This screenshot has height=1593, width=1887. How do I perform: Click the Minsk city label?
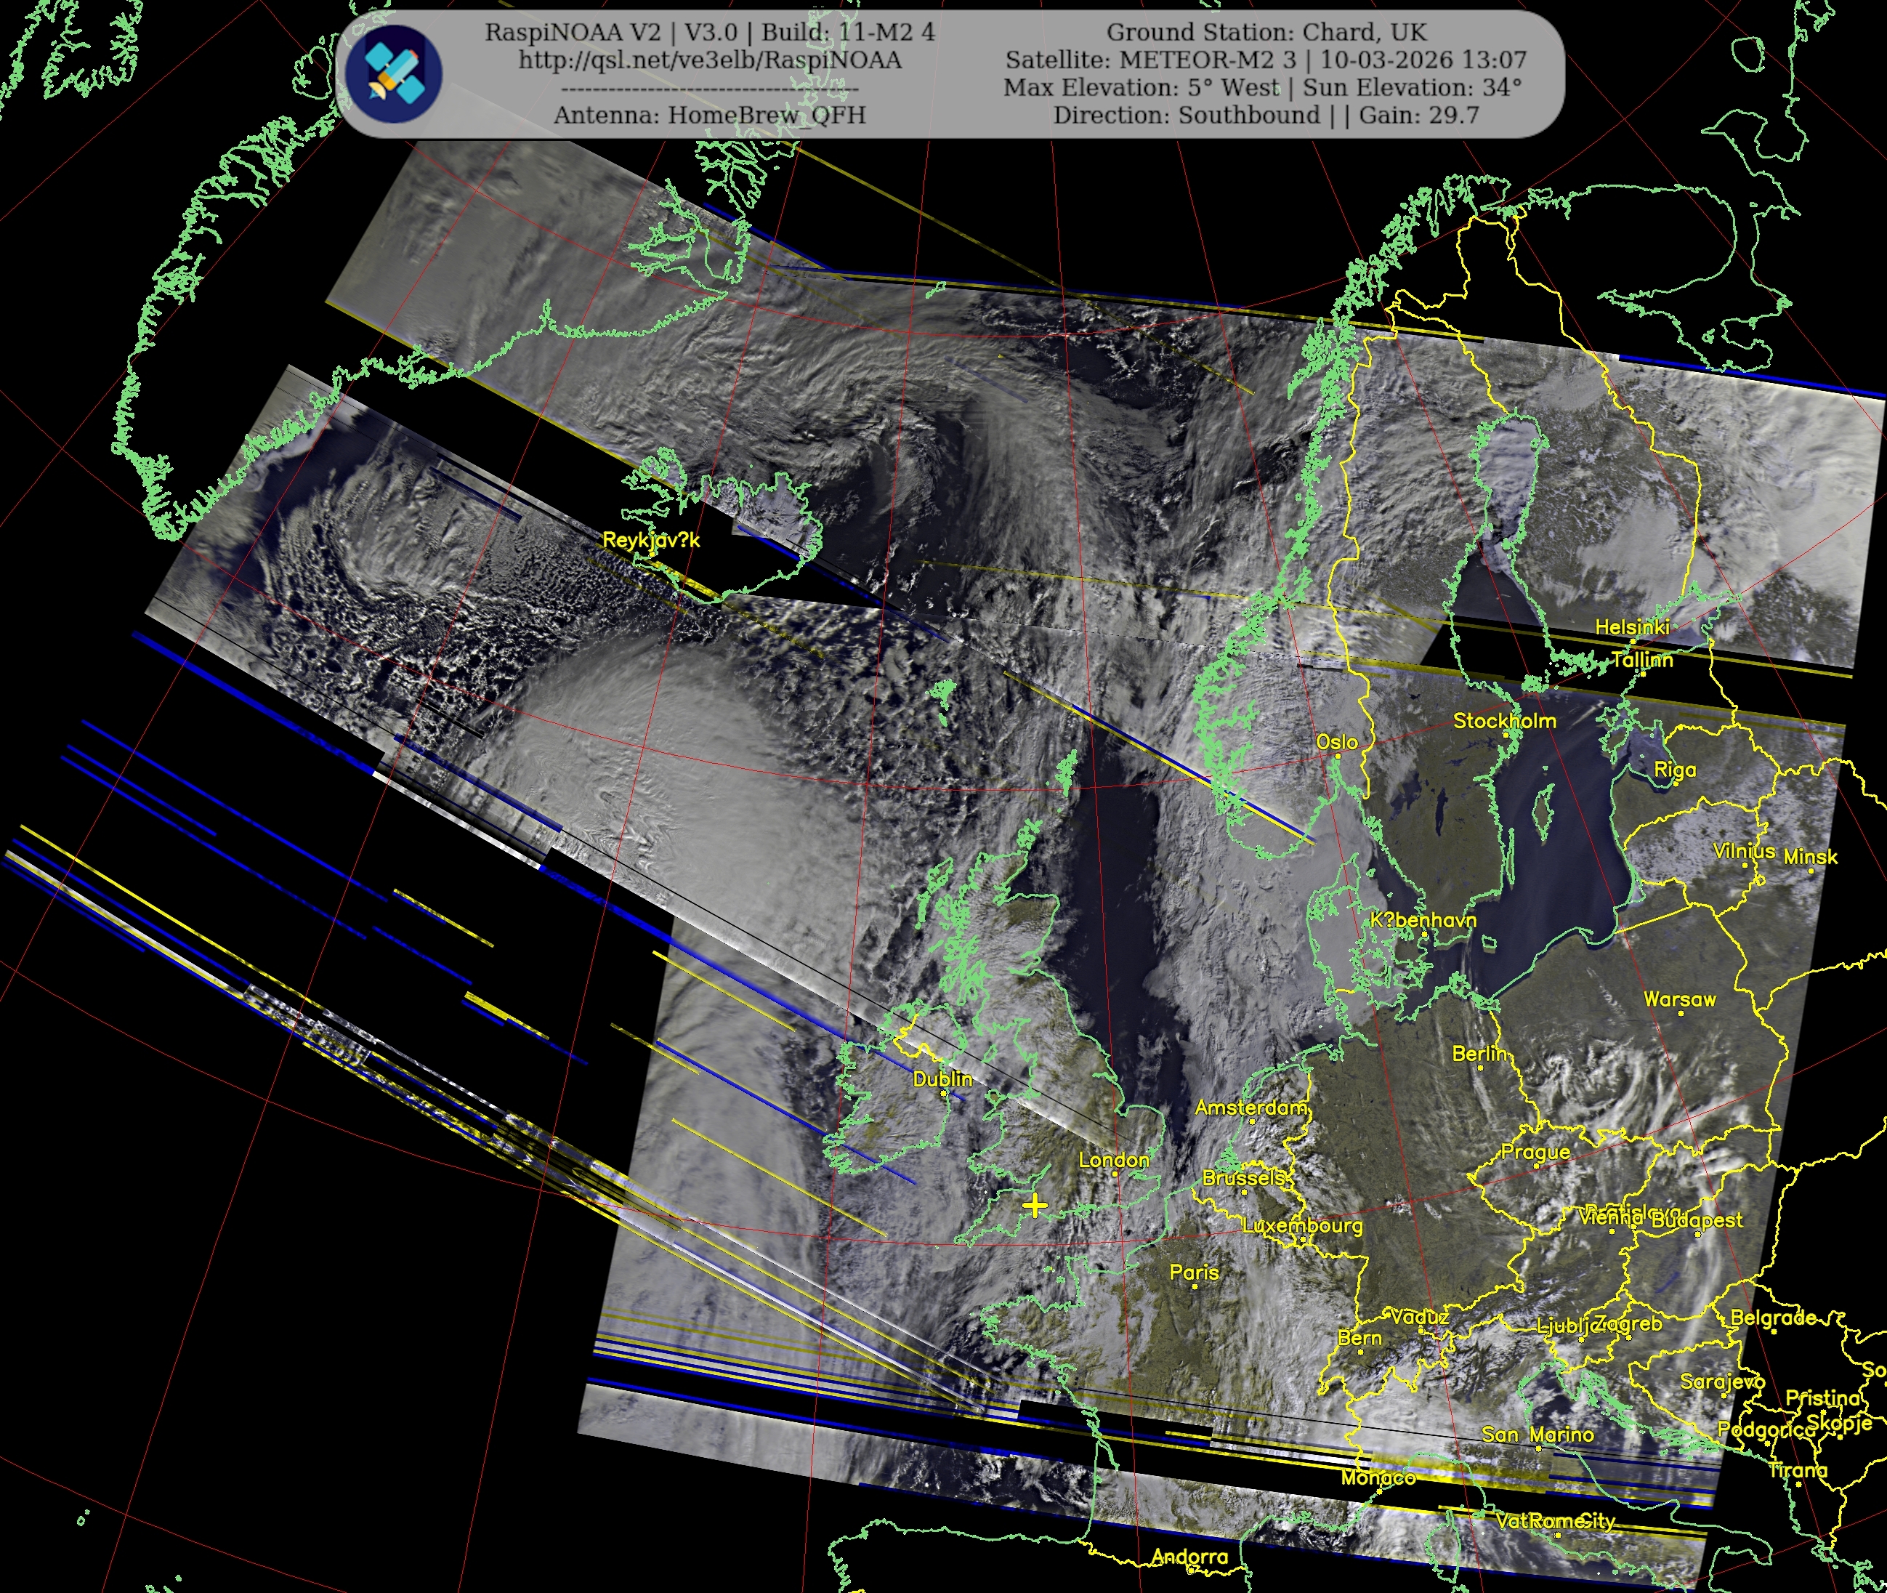1810,856
